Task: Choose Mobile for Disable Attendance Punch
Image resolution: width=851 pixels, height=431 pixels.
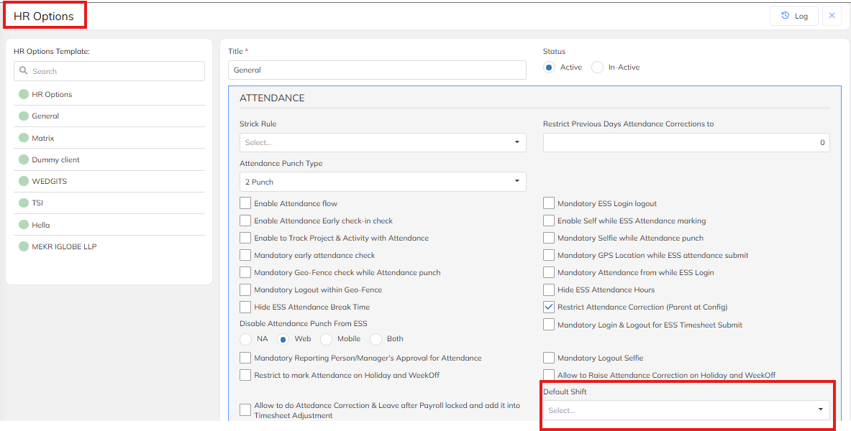Action: (326, 339)
